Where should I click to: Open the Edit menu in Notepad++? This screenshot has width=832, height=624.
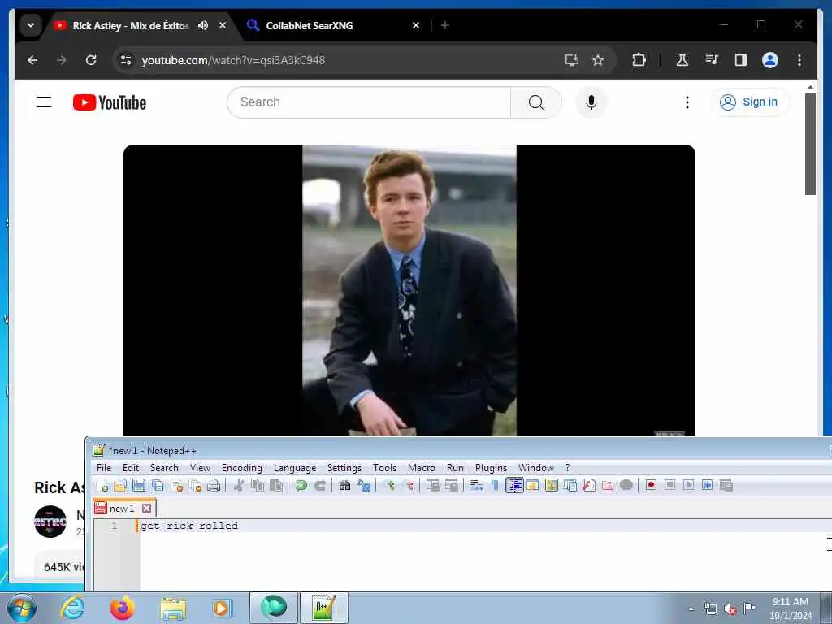point(131,467)
